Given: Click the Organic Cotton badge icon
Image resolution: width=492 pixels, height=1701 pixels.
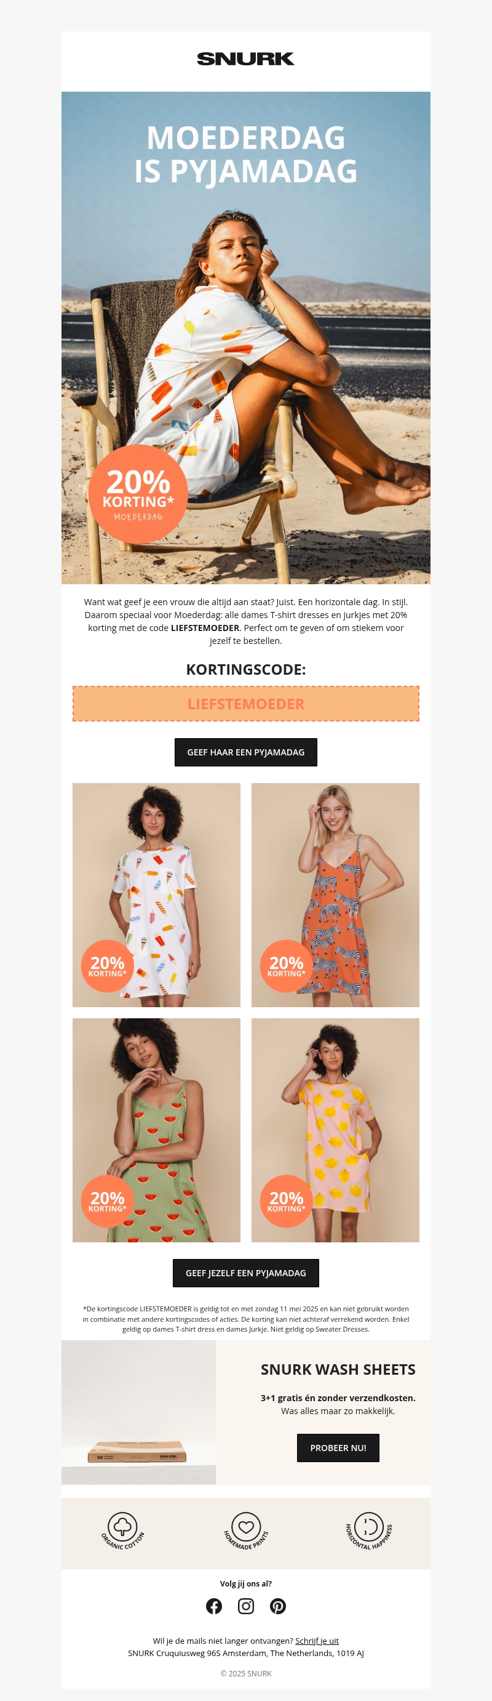Looking at the screenshot, I should 122,1531.
